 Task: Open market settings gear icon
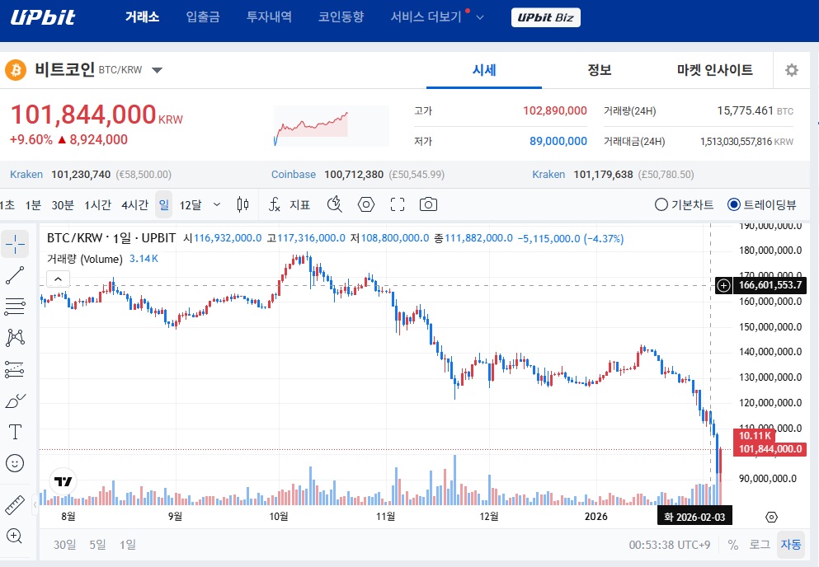(x=792, y=70)
